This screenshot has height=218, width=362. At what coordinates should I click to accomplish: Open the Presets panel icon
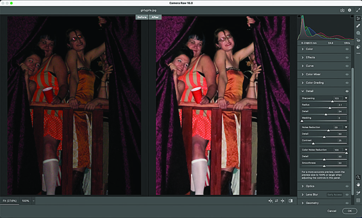[358, 47]
